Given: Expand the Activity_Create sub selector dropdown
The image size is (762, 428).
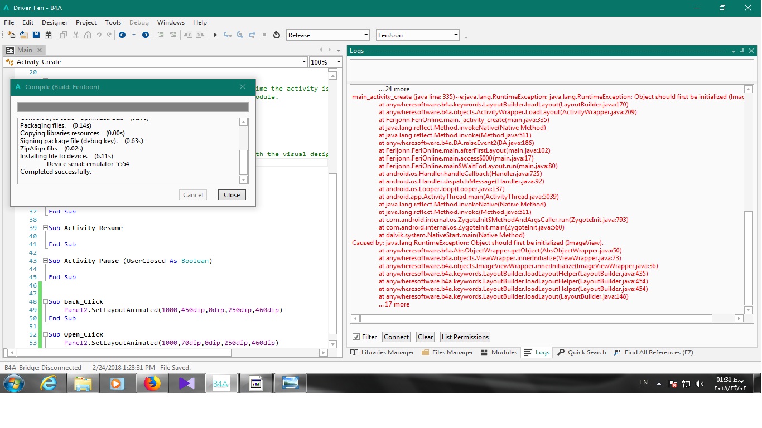Looking at the screenshot, I should point(304,62).
